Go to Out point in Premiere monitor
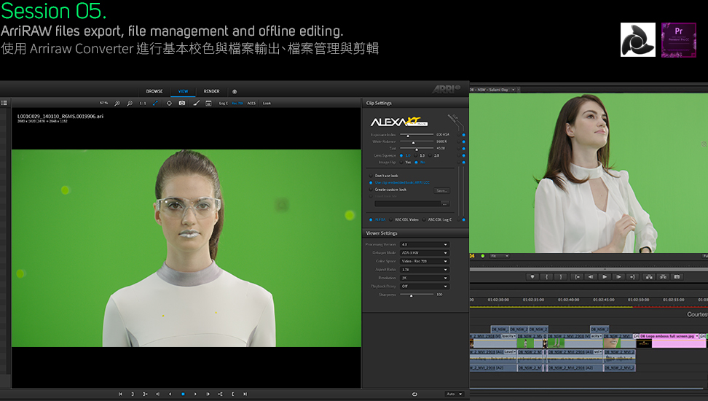This screenshot has height=401, width=708. (632, 276)
